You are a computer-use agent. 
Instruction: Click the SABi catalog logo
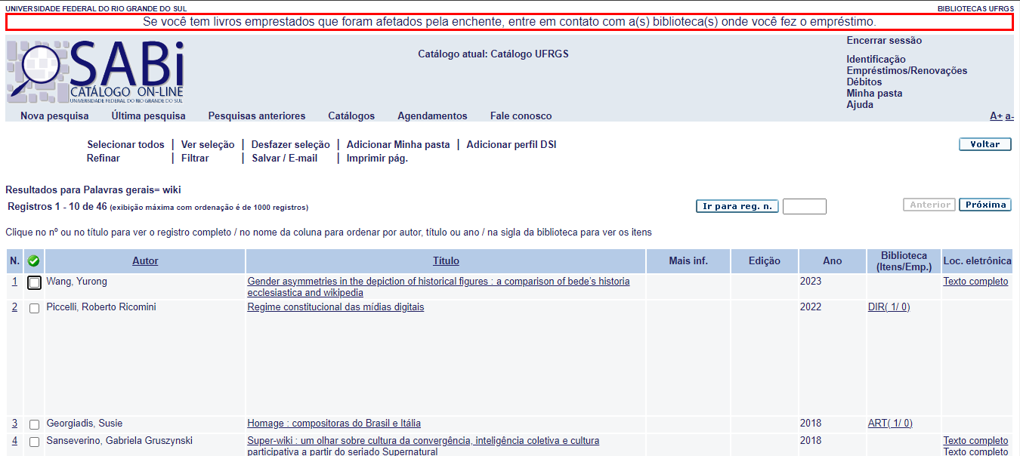pos(95,72)
